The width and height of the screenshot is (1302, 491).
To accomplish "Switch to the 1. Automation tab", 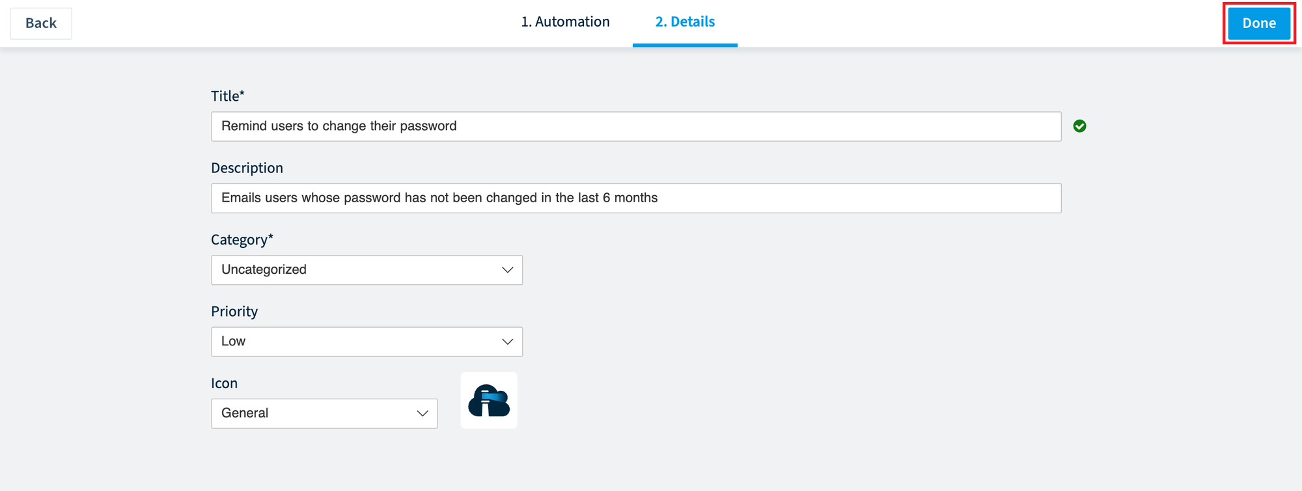I will click(565, 22).
